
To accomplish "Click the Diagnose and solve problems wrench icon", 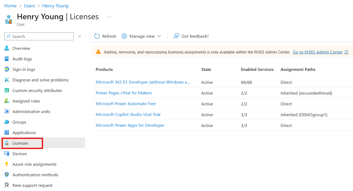I will click(x=7, y=80).
